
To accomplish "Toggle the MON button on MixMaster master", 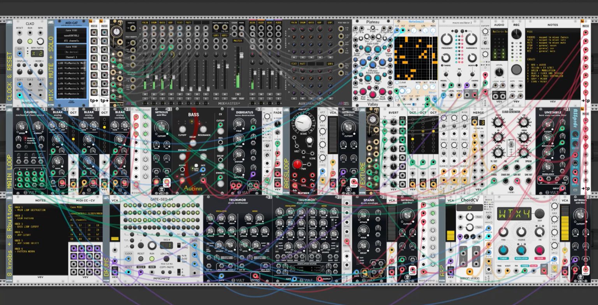I will tap(241, 99).
